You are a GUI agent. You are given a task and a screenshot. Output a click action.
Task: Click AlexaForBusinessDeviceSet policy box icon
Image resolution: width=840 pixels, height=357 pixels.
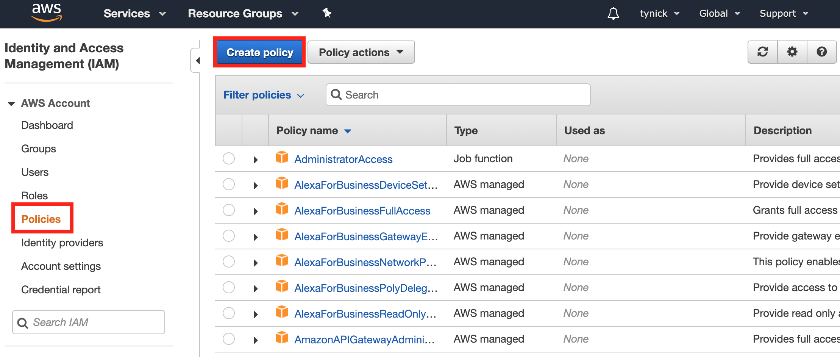click(x=282, y=183)
